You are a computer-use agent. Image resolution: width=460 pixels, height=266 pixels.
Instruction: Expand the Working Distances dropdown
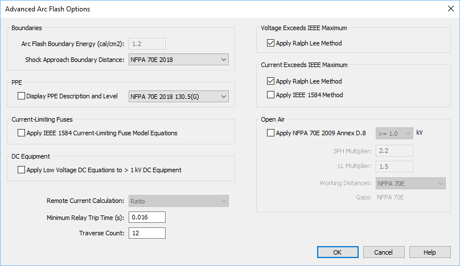click(410, 183)
